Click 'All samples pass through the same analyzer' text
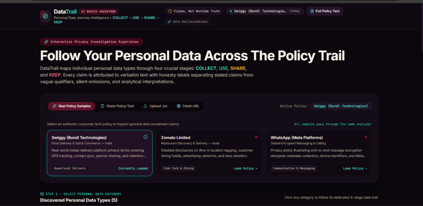This screenshot has height=206, width=423. tap(333, 124)
